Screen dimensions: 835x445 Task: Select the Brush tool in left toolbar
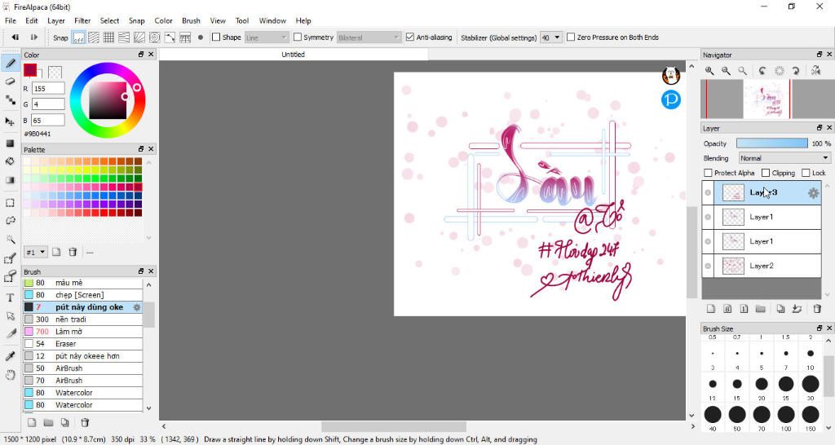(x=10, y=64)
